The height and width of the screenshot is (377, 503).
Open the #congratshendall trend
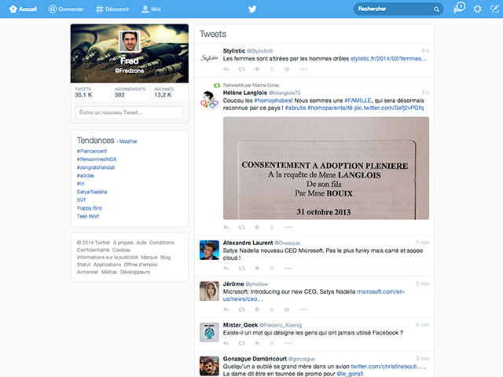point(96,167)
